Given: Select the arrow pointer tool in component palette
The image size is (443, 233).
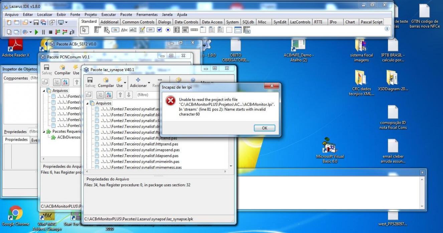Looking at the screenshot, I should 85,30.
